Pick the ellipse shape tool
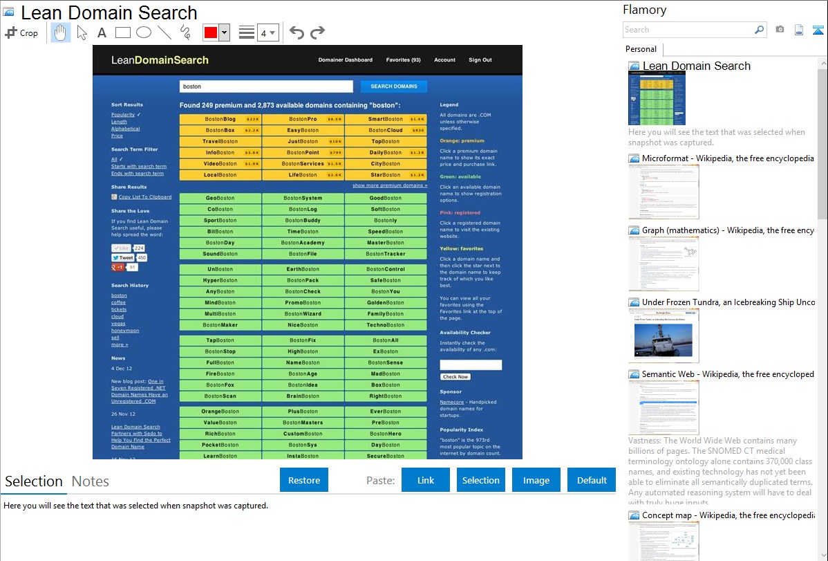The width and height of the screenshot is (828, 561). point(143,33)
